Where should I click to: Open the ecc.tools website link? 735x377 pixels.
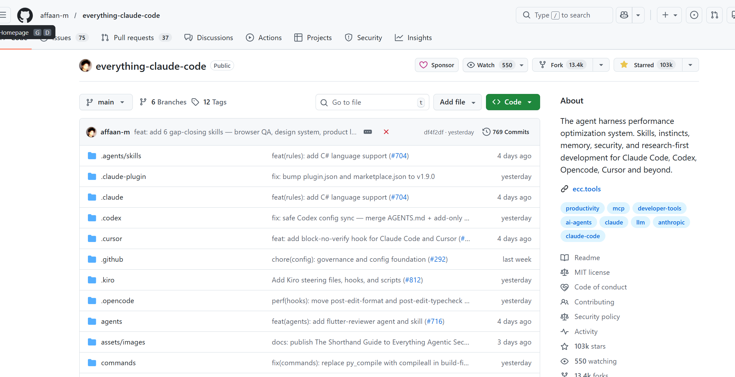586,189
